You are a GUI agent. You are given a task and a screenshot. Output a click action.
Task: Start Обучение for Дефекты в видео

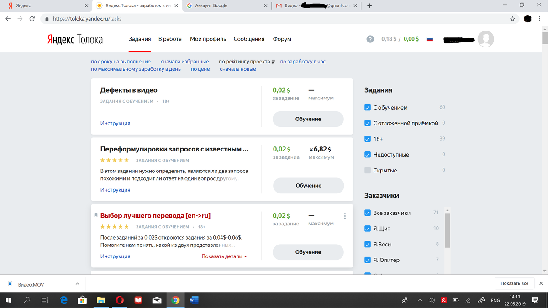pyautogui.click(x=308, y=119)
